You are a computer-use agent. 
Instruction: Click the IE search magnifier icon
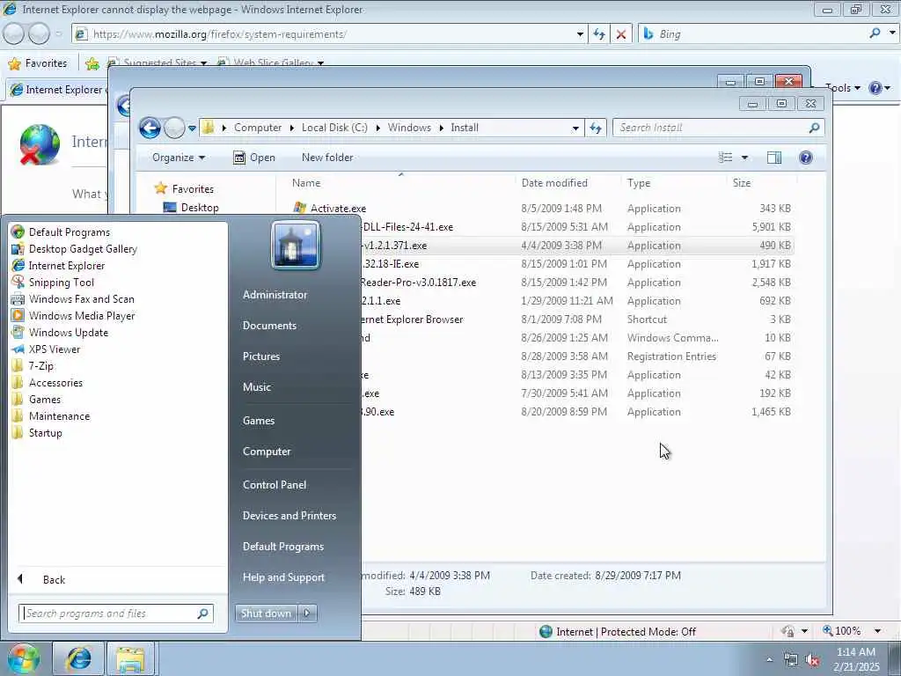tap(875, 33)
